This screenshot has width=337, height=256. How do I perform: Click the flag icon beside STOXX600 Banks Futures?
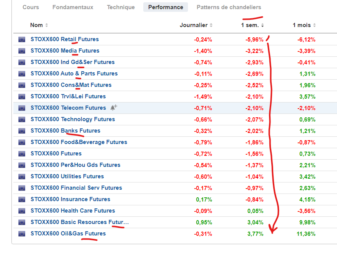(x=22, y=131)
